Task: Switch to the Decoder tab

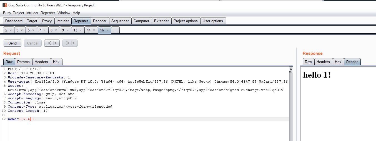Action: coord(100,21)
